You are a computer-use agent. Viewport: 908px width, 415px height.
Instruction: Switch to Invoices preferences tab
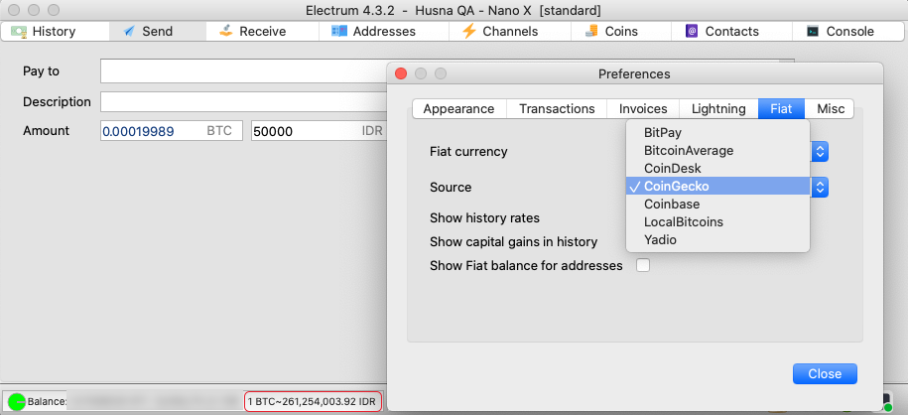[643, 109]
